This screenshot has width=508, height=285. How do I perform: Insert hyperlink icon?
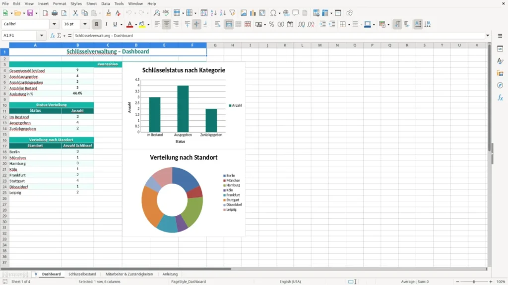pos(286,13)
